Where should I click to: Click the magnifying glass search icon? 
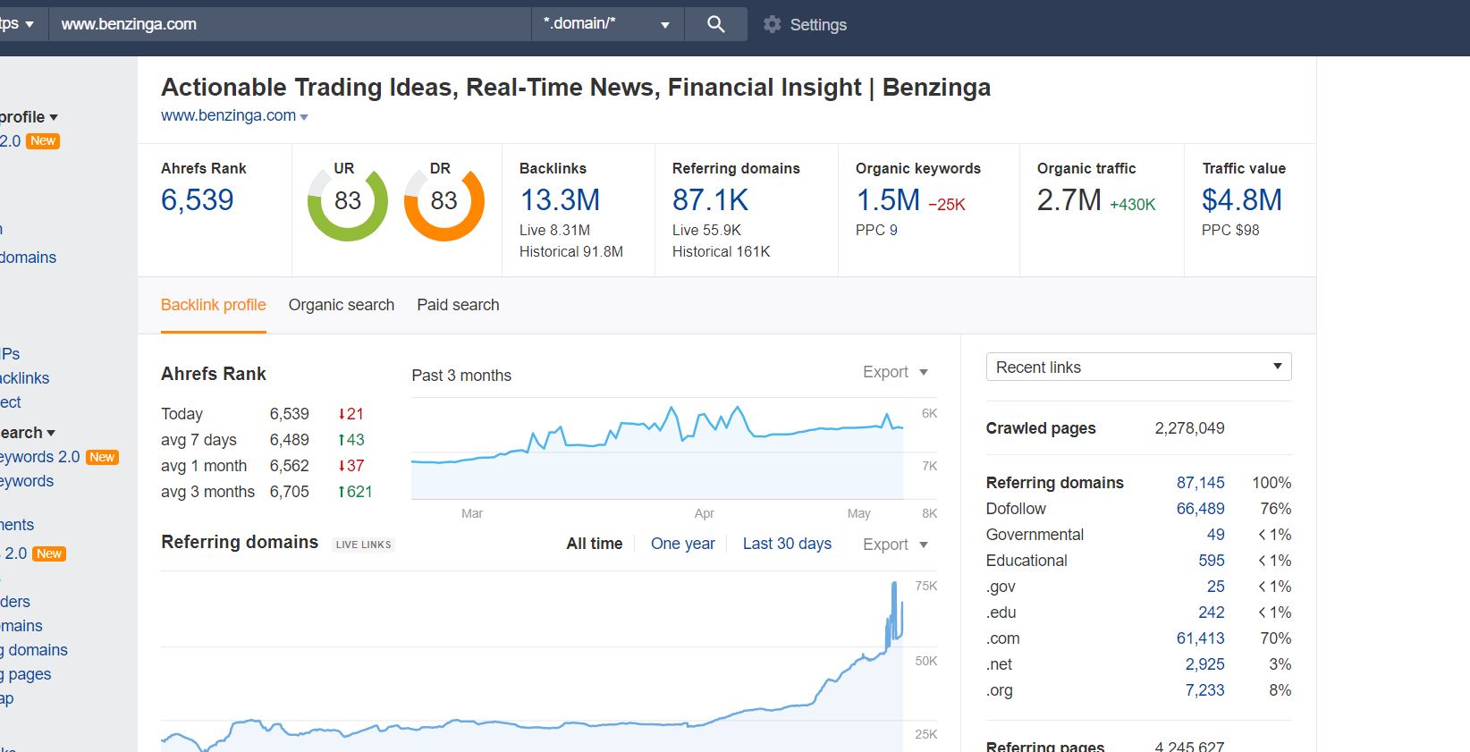click(715, 24)
